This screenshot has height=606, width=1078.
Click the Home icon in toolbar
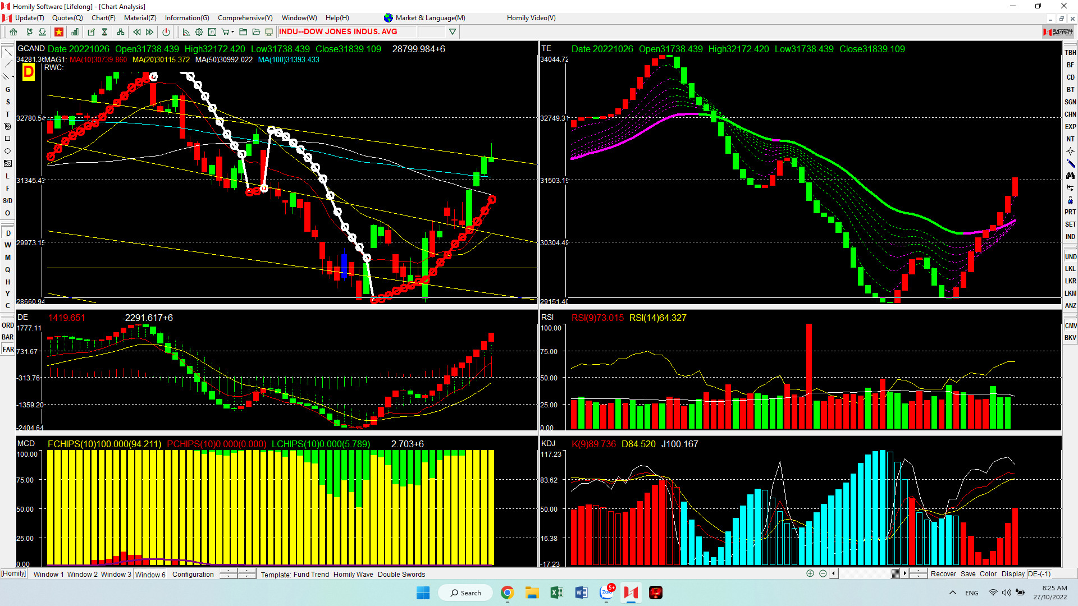[x=13, y=32]
